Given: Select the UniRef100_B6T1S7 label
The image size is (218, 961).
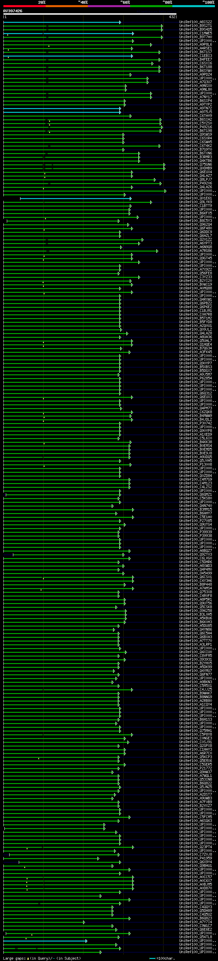Looking at the screenshot, I should (x=196, y=52).
